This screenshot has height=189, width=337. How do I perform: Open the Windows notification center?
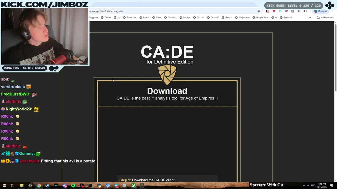click(x=331, y=186)
